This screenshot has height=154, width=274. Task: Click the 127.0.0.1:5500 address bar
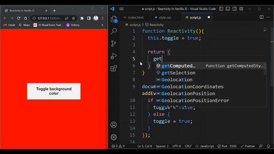point(49,18)
